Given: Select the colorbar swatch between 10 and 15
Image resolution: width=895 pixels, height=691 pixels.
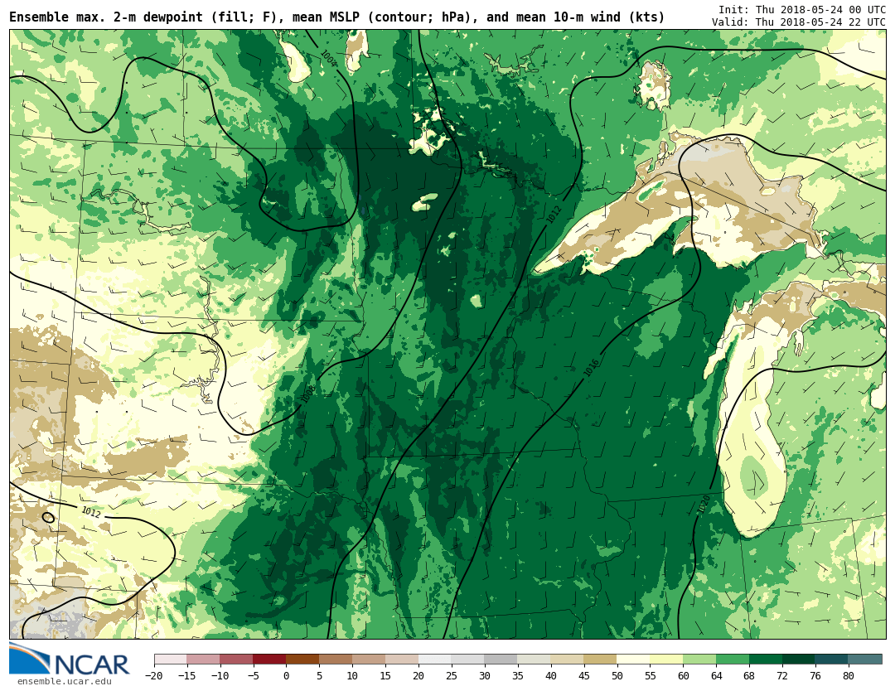Looking at the screenshot, I should 370,660.
